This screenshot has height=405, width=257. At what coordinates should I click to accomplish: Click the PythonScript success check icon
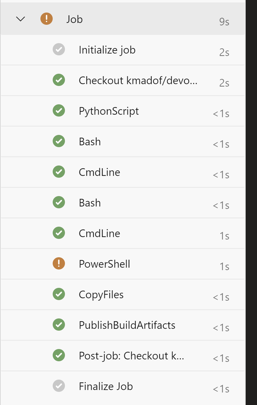59,111
